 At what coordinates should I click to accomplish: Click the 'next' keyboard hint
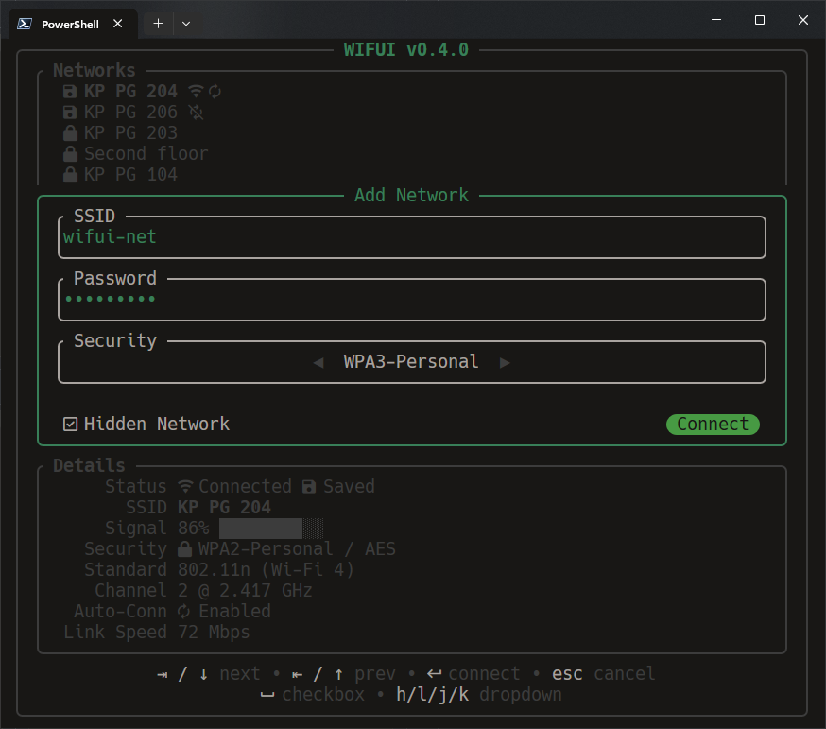240,673
